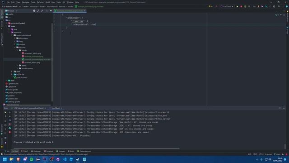Viewport: 289px width, 163px height.
Task: Click scroll up arrow in Run console
Action: (10, 112)
